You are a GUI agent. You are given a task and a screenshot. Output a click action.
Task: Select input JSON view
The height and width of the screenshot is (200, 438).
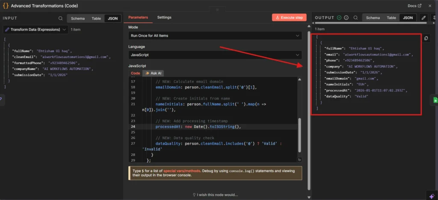coord(113,18)
